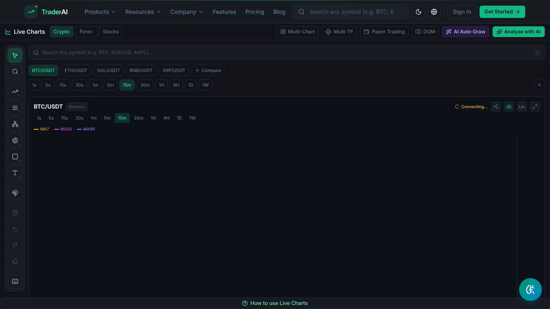Toggle MA99 indicator legend
This screenshot has height=309, width=550.
(x=86, y=129)
